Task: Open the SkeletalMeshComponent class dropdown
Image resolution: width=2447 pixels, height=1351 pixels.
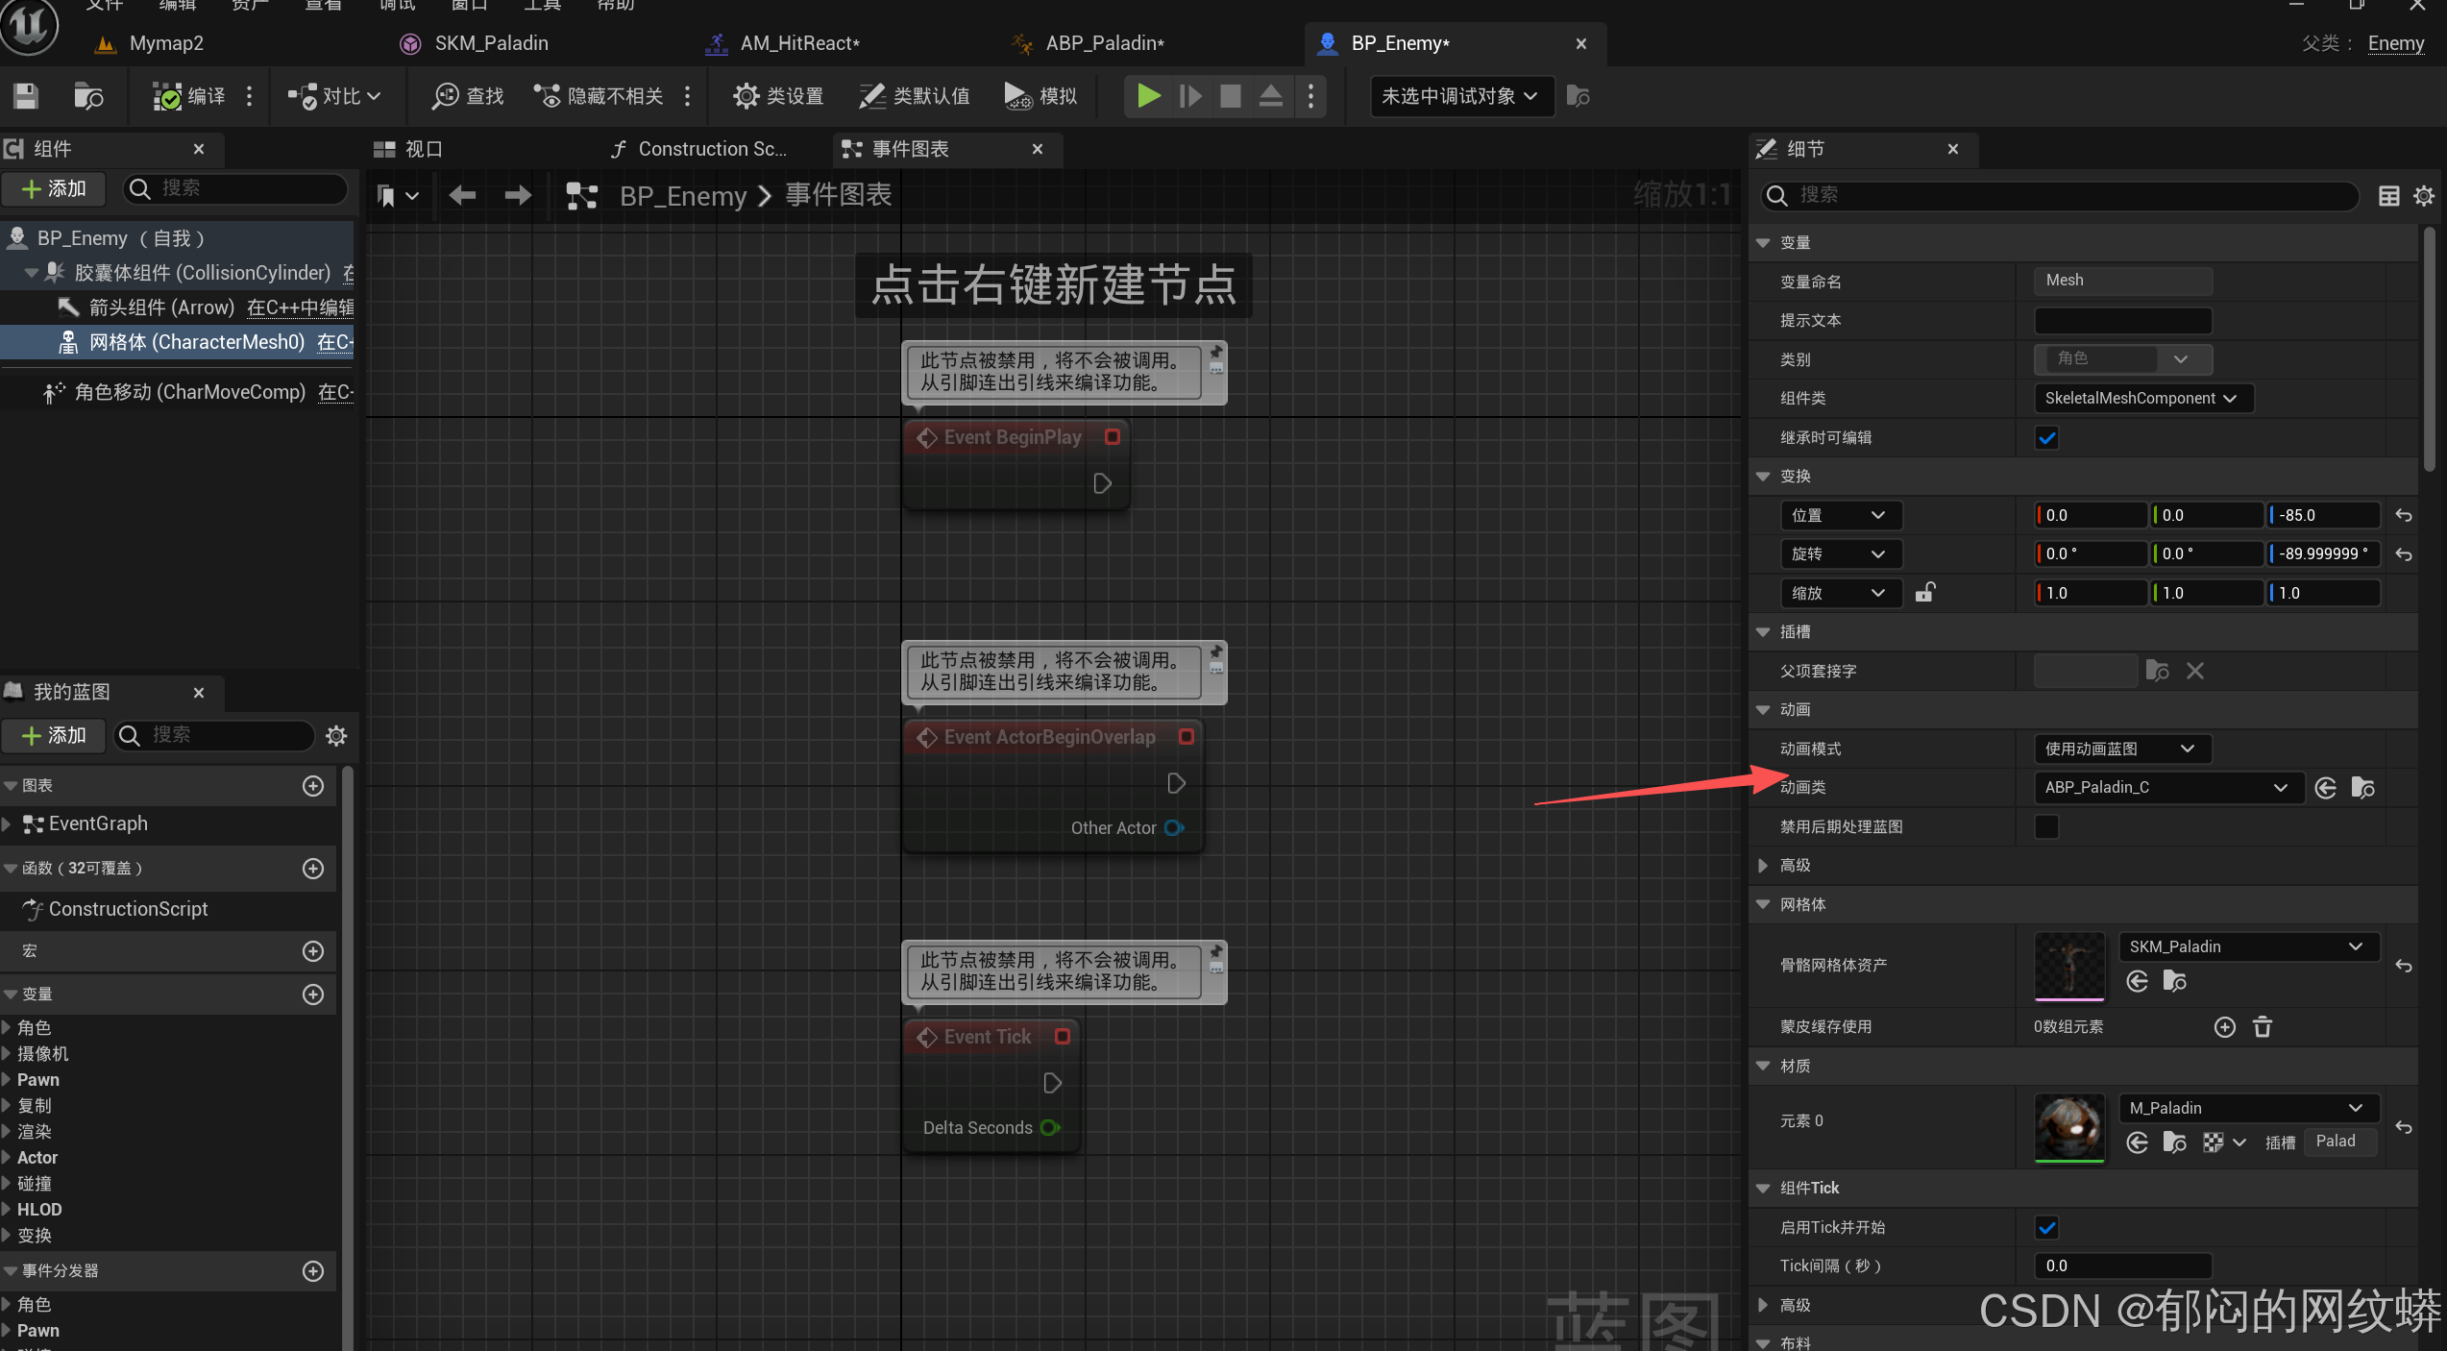Action: pos(2141,398)
